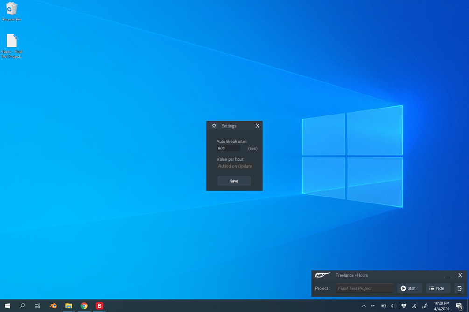Image resolution: width=469 pixels, height=312 pixels.
Task: Click the "(sec)" unit label
Action: [253, 149]
